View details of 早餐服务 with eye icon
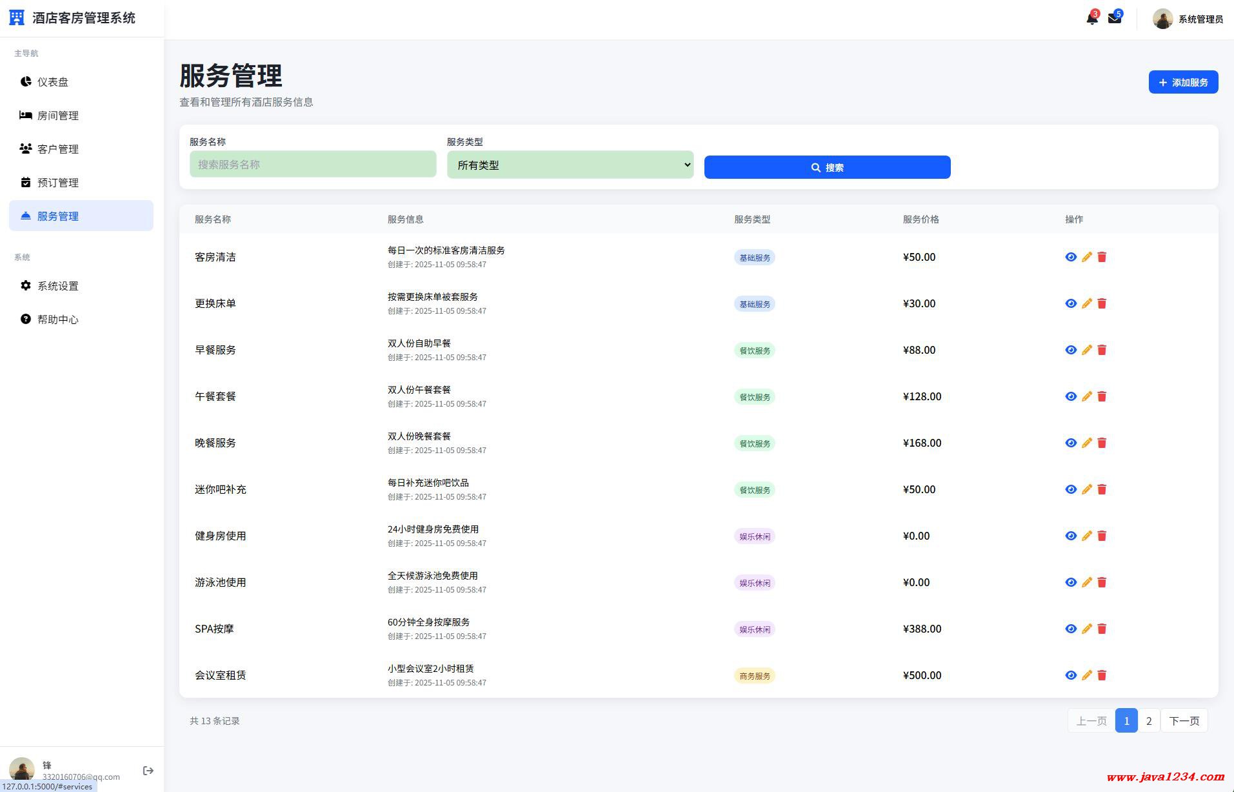1234x792 pixels. (1071, 350)
